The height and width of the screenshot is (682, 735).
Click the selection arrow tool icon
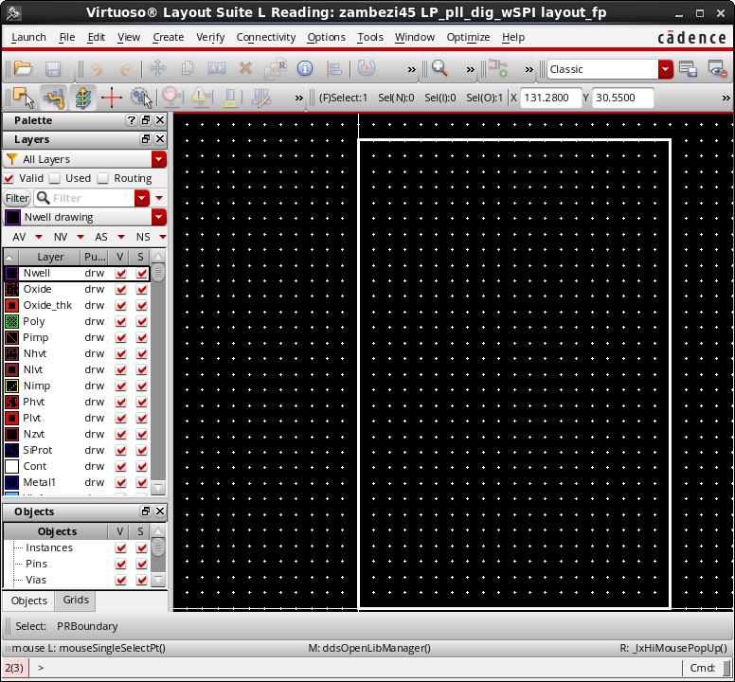pyautogui.click(x=22, y=98)
